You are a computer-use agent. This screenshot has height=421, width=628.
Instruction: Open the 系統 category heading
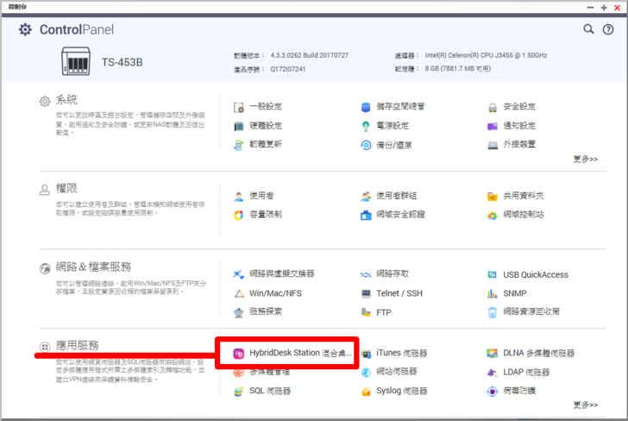click(x=66, y=100)
